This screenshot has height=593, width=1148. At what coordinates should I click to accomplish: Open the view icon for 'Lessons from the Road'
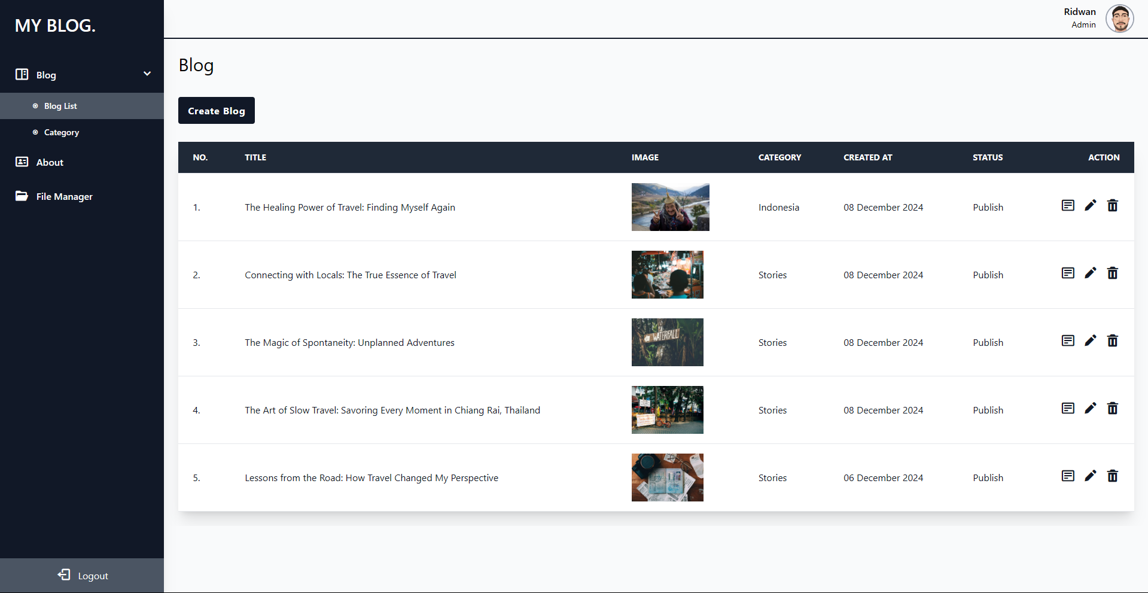(1068, 476)
